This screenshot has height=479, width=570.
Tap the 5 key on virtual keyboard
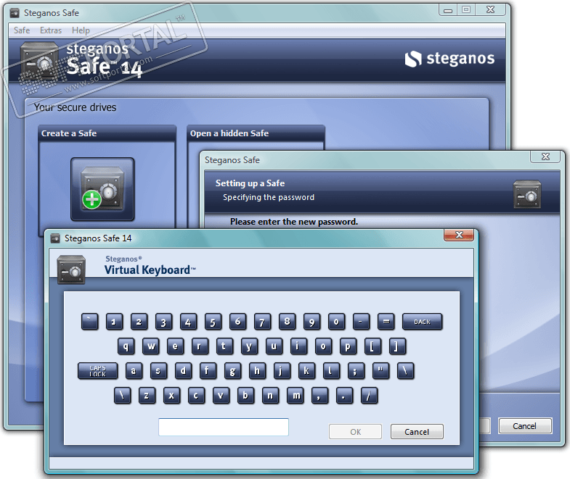(213, 322)
